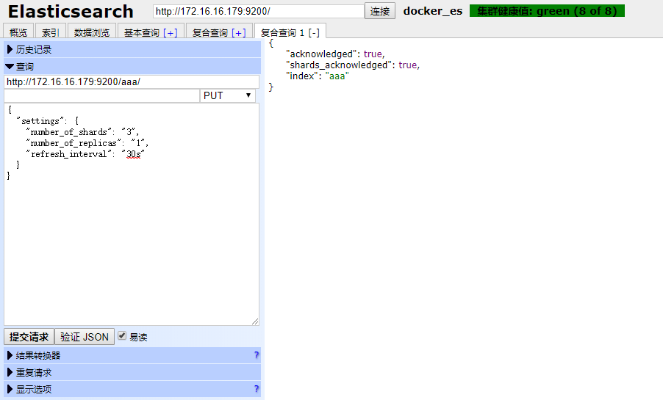The image size is (663, 400).
Task: Open the 索引 tab
Action: (50, 33)
